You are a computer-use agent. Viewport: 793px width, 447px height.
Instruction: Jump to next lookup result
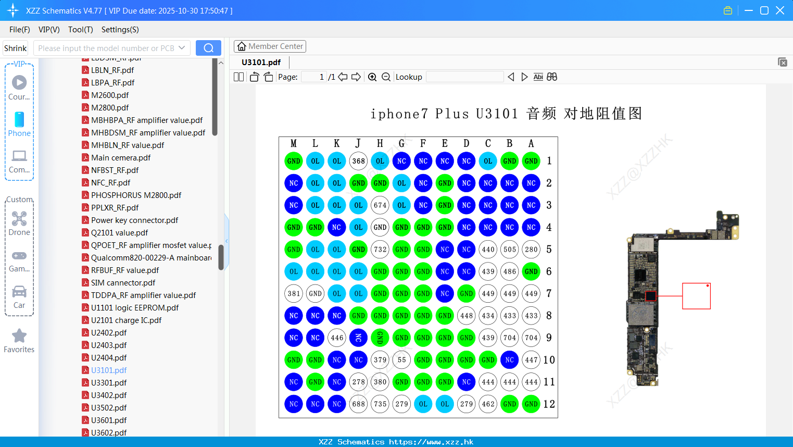coord(524,77)
